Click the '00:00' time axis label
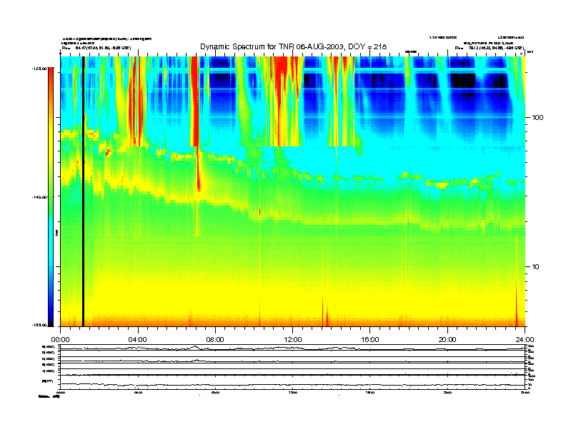566x437 pixels. click(60, 340)
